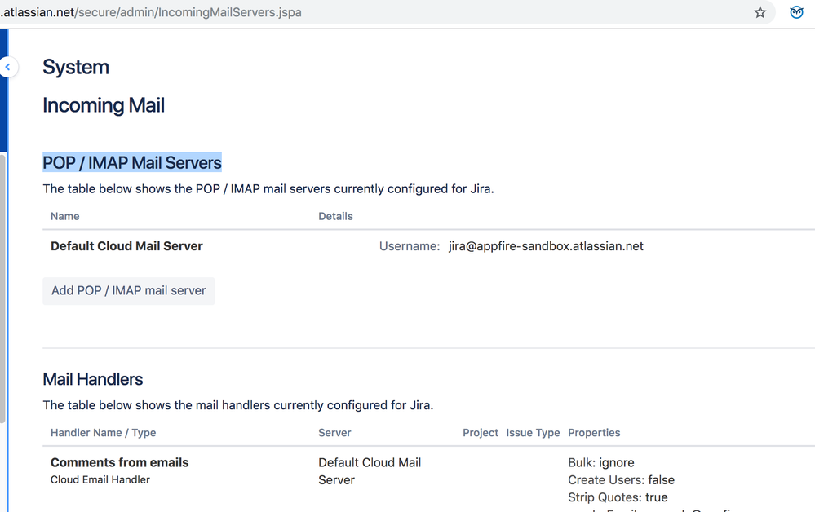Click the Cloud Email Handler type text
This screenshot has width=815, height=512.
100,480
